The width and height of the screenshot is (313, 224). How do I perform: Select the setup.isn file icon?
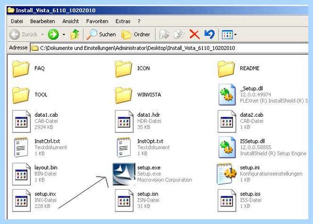point(124,201)
